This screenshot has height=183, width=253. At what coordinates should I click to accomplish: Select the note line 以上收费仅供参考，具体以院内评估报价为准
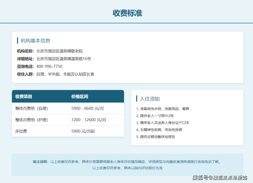click(x=128, y=168)
